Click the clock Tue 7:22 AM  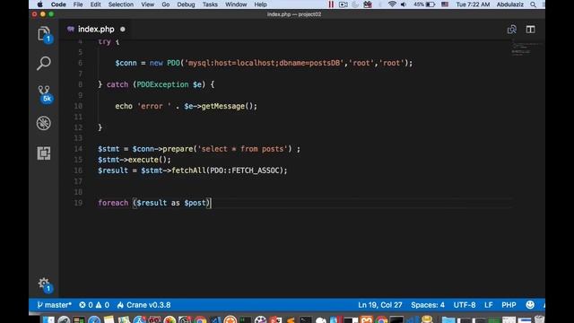tap(473, 4)
